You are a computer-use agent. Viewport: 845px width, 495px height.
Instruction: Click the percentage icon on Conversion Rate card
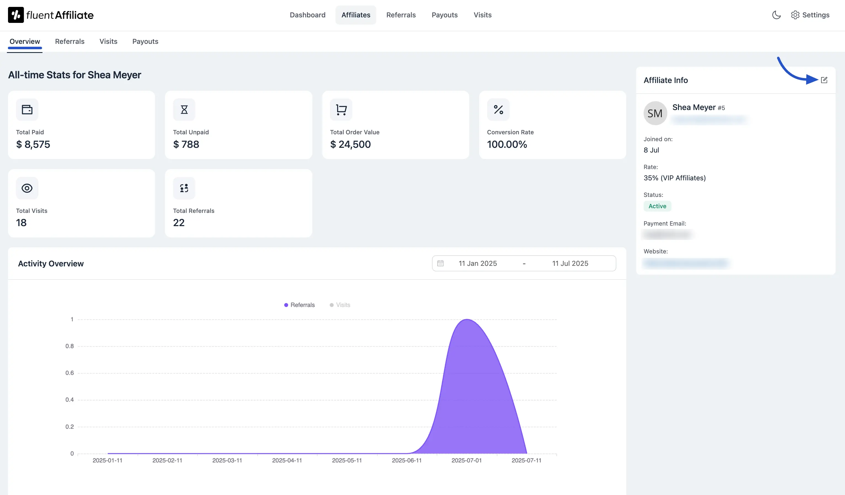pyautogui.click(x=498, y=109)
